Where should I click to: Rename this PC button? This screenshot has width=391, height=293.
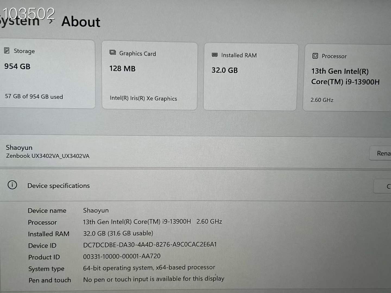click(381, 153)
